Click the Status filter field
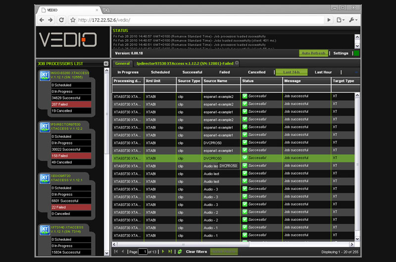The height and width of the screenshot is (262, 396). tap(262, 88)
